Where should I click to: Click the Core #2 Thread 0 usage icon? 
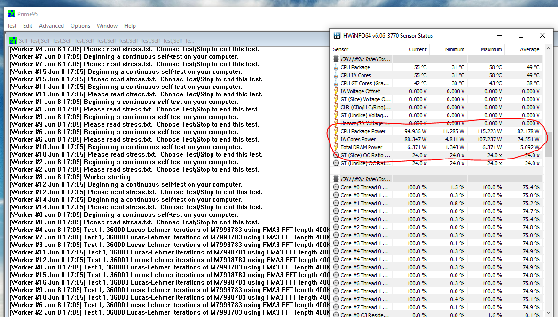[336, 219]
